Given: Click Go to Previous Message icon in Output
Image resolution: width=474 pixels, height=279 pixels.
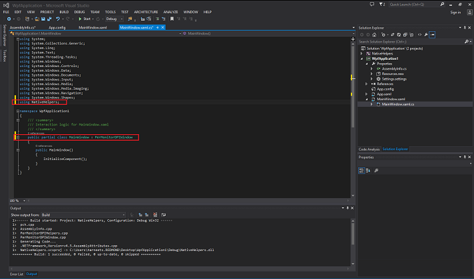Looking at the screenshot, I should (140, 215).
